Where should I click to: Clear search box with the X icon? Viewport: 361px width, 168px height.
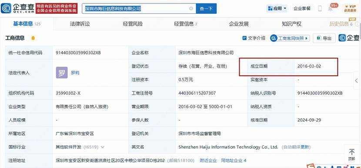click(x=191, y=9)
